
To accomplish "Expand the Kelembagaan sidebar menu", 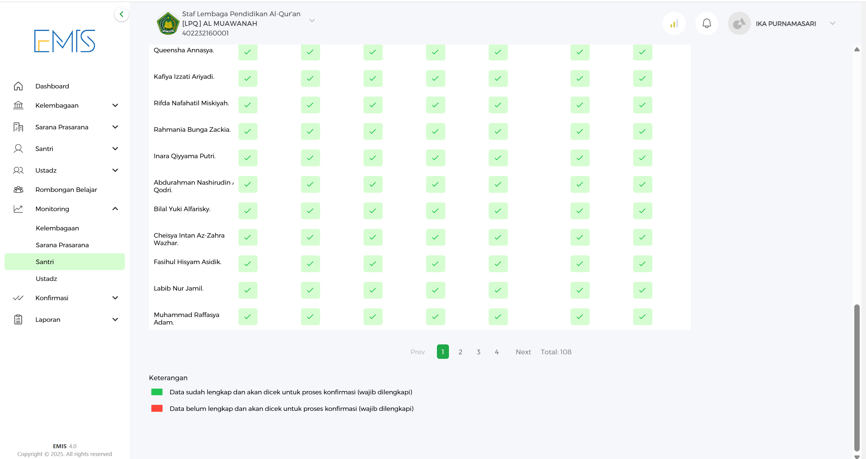I will pos(115,105).
